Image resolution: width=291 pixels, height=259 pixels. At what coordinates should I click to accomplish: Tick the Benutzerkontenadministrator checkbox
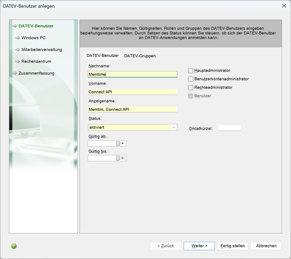click(x=191, y=79)
